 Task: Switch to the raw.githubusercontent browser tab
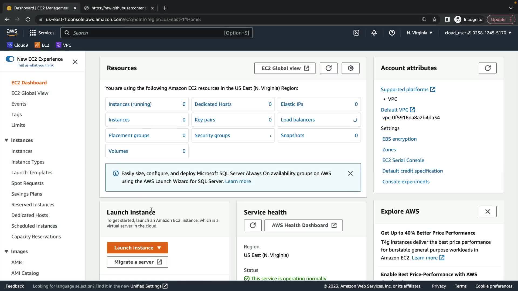click(x=119, y=8)
